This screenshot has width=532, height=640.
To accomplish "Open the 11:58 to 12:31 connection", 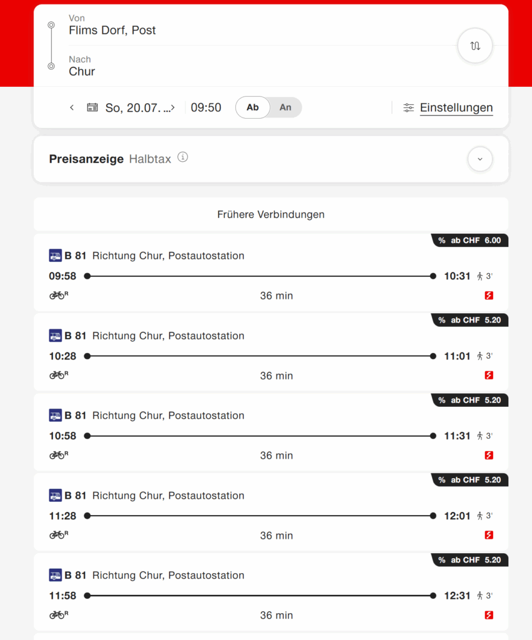I will point(271,592).
